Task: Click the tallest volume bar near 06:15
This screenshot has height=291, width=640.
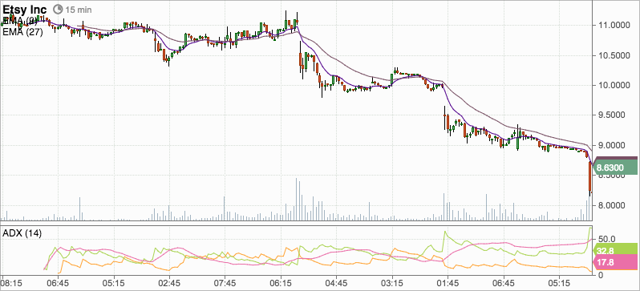Action: [x=296, y=199]
